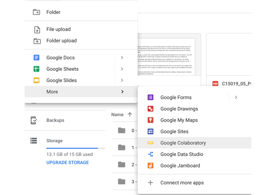The height and width of the screenshot is (195, 276).
Task: Click the orange Google Jamboard icon
Action: pos(150,165)
